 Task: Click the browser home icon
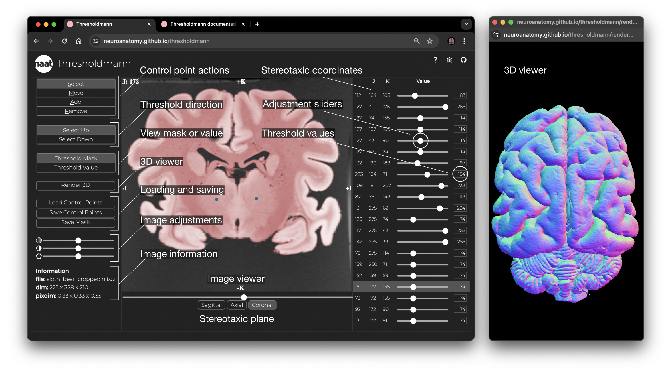click(x=79, y=41)
